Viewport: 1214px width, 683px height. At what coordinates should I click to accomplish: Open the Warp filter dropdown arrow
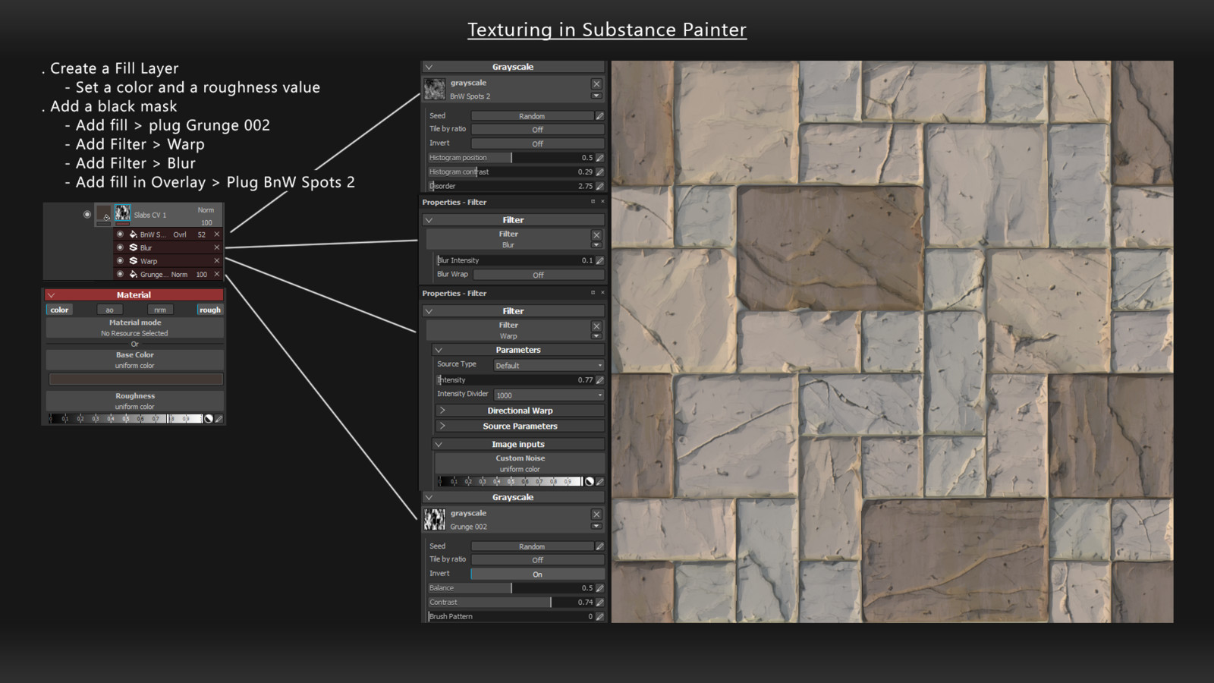tap(596, 336)
